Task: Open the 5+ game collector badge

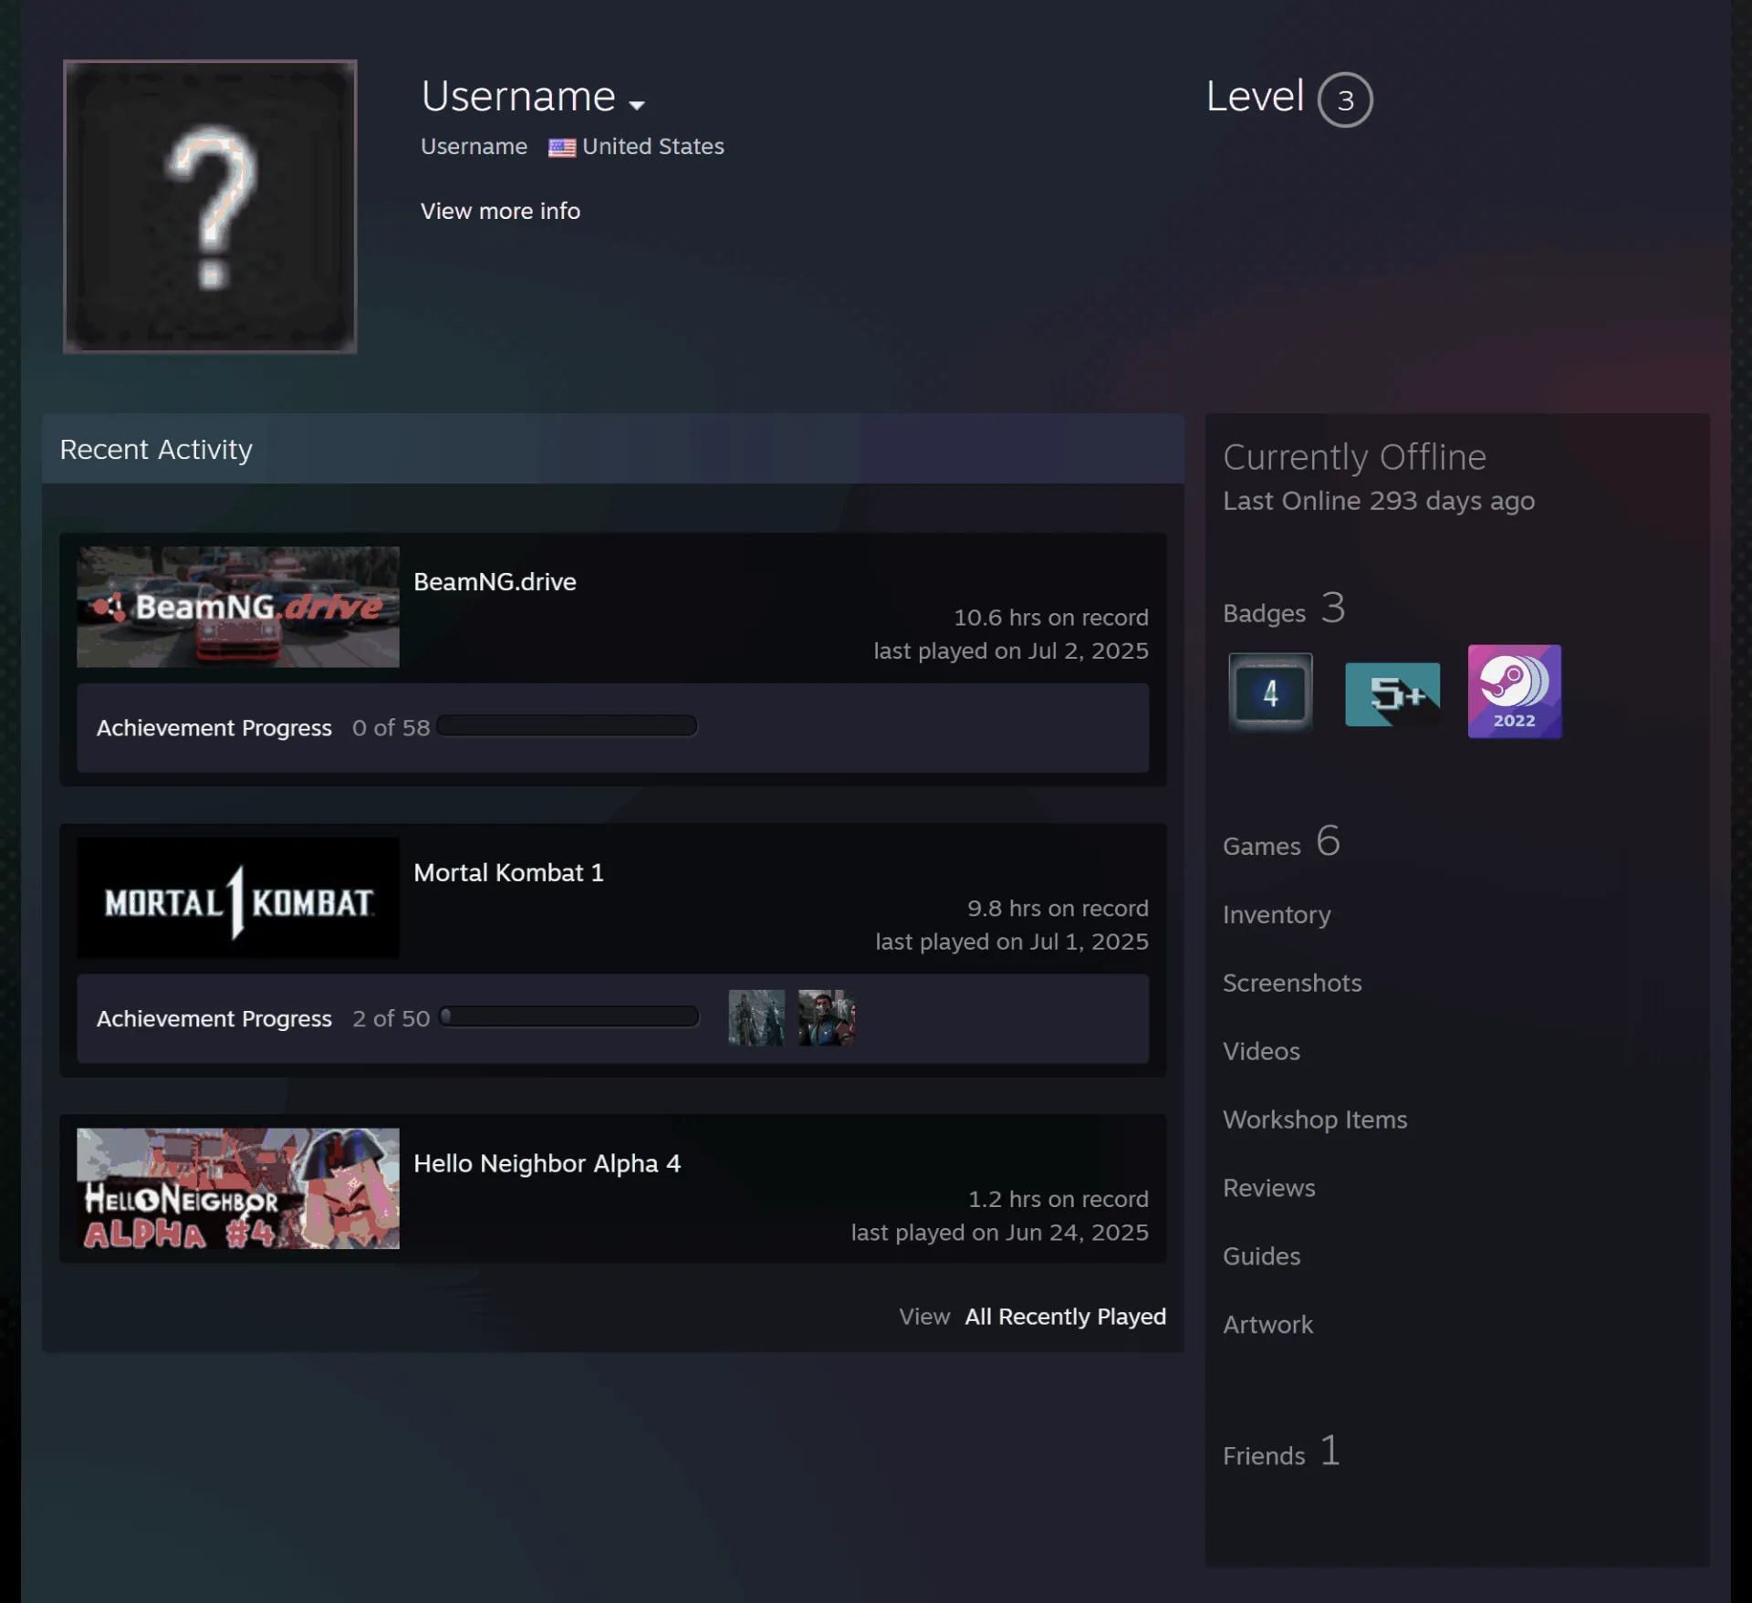Action: pyautogui.click(x=1392, y=694)
